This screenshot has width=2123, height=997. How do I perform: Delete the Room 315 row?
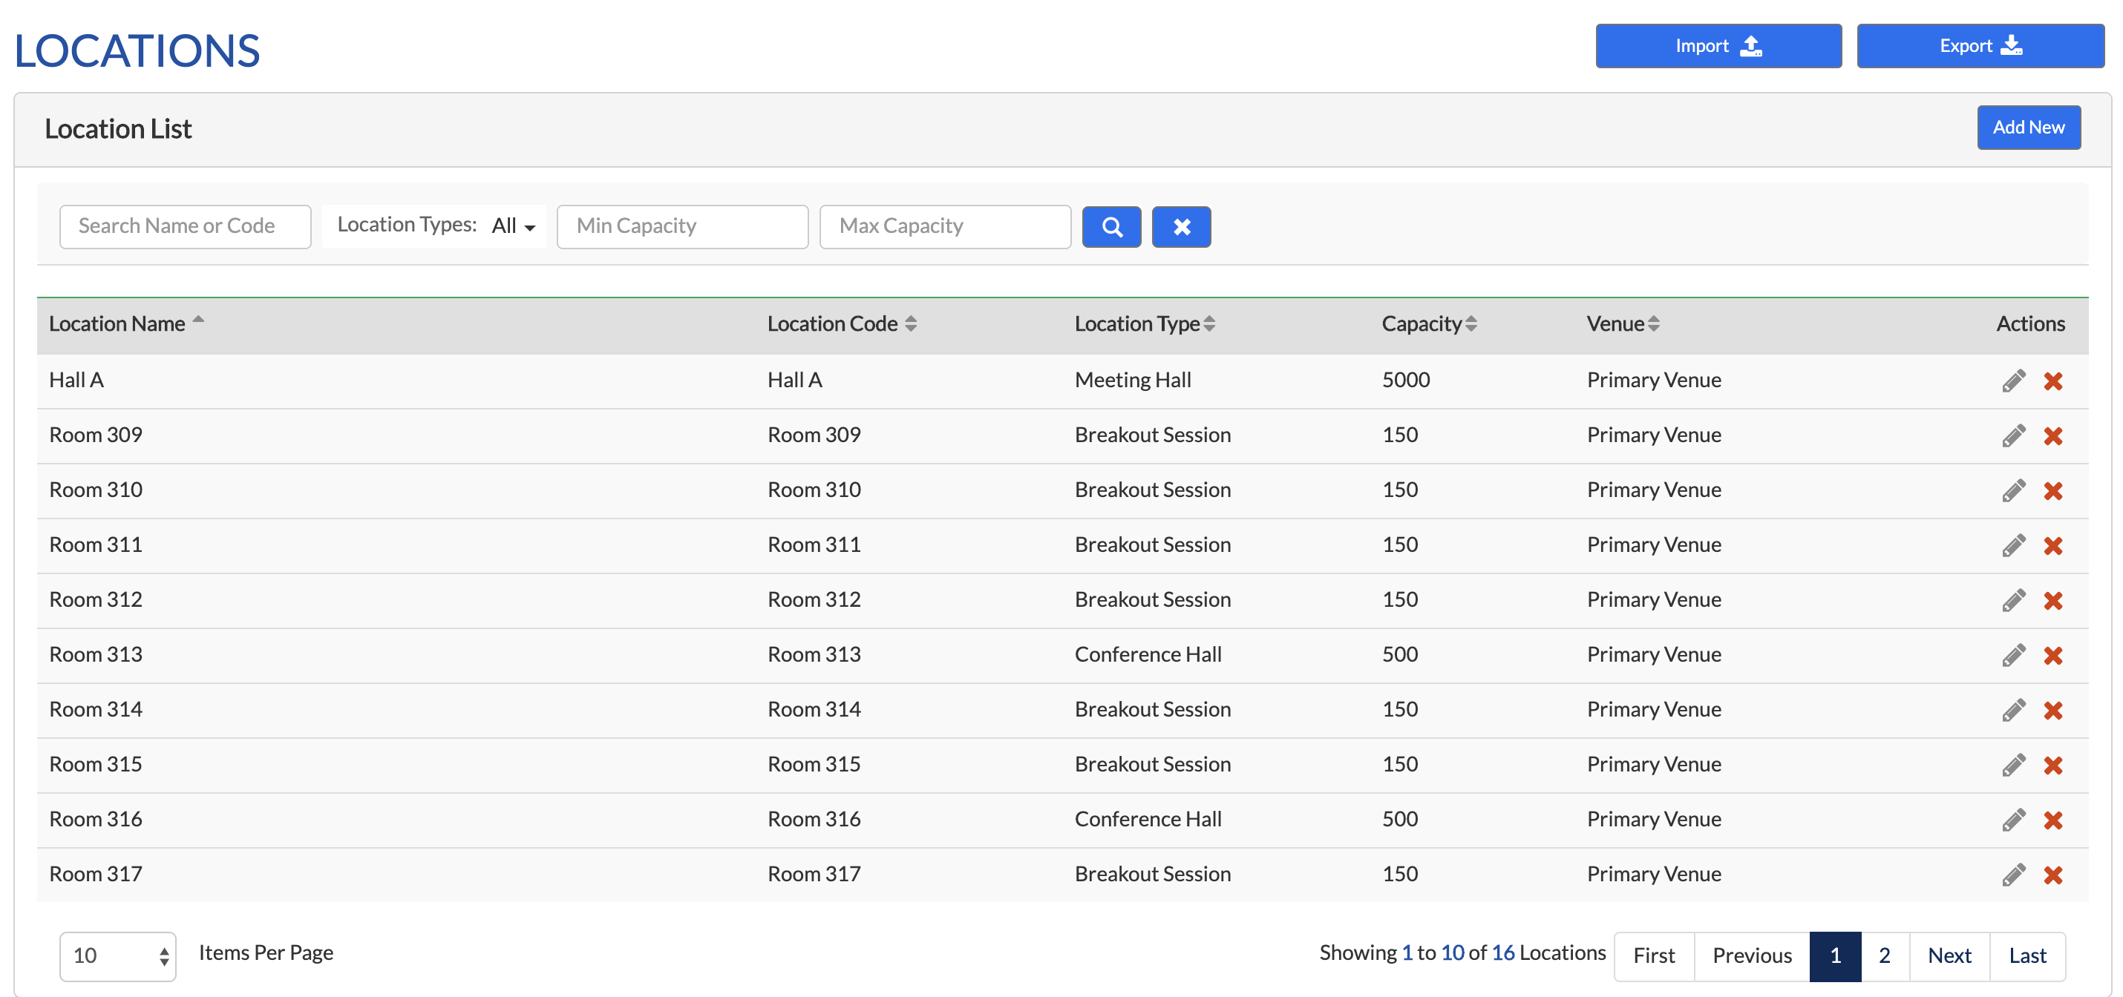pyautogui.click(x=2053, y=765)
